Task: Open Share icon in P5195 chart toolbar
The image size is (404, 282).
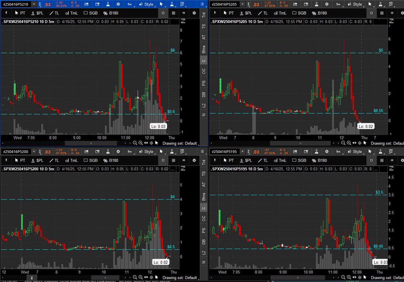Action: [x=295, y=152]
